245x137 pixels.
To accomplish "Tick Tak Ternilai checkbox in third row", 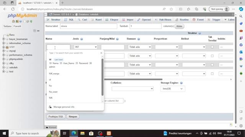I will [212, 65].
